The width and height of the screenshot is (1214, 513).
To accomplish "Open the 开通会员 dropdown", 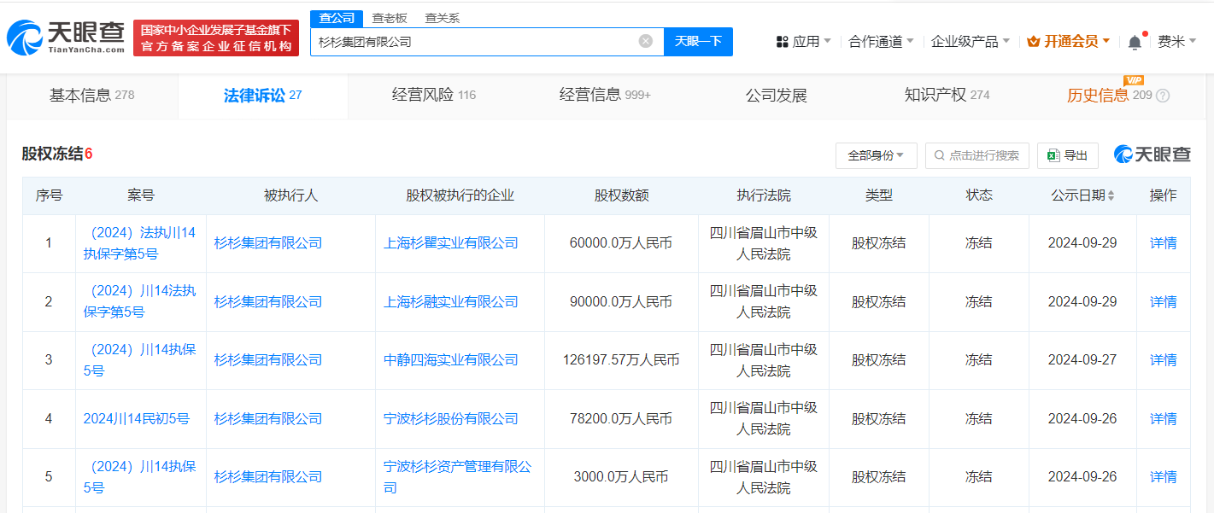I will pyautogui.click(x=1068, y=41).
